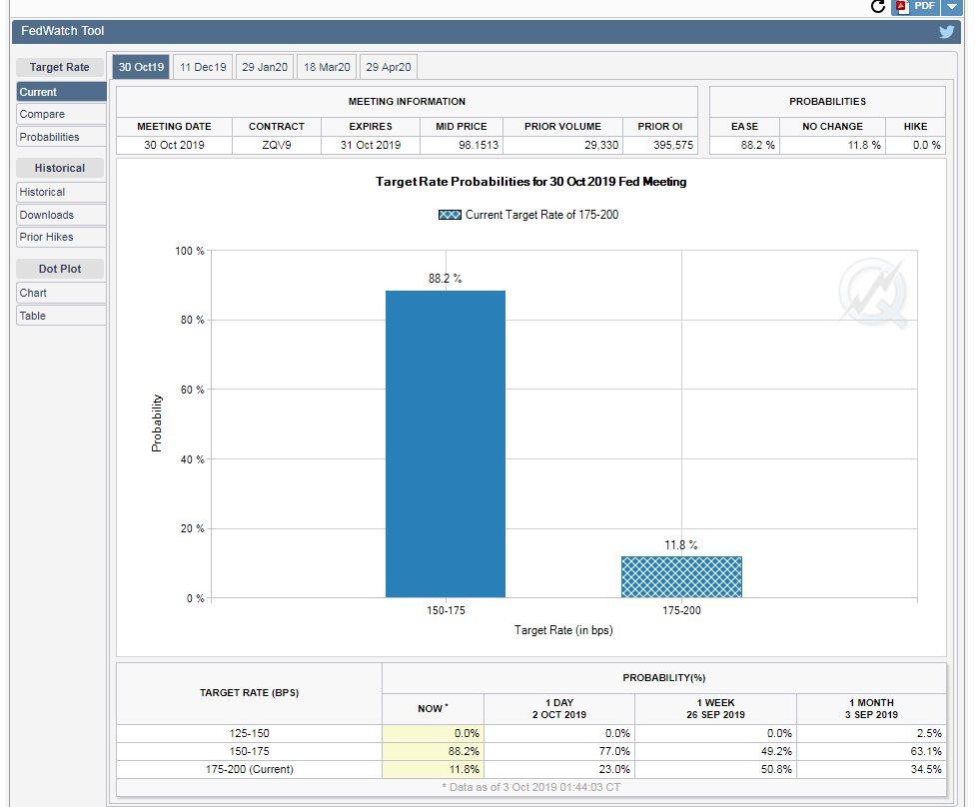The width and height of the screenshot is (975, 807).
Task: Click the data timestamp footnote
Action: (x=531, y=787)
